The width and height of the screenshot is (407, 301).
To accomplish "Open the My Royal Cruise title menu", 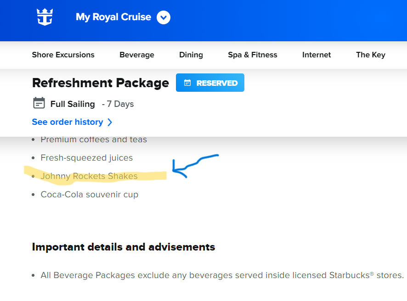I will pyautogui.click(x=113, y=17).
